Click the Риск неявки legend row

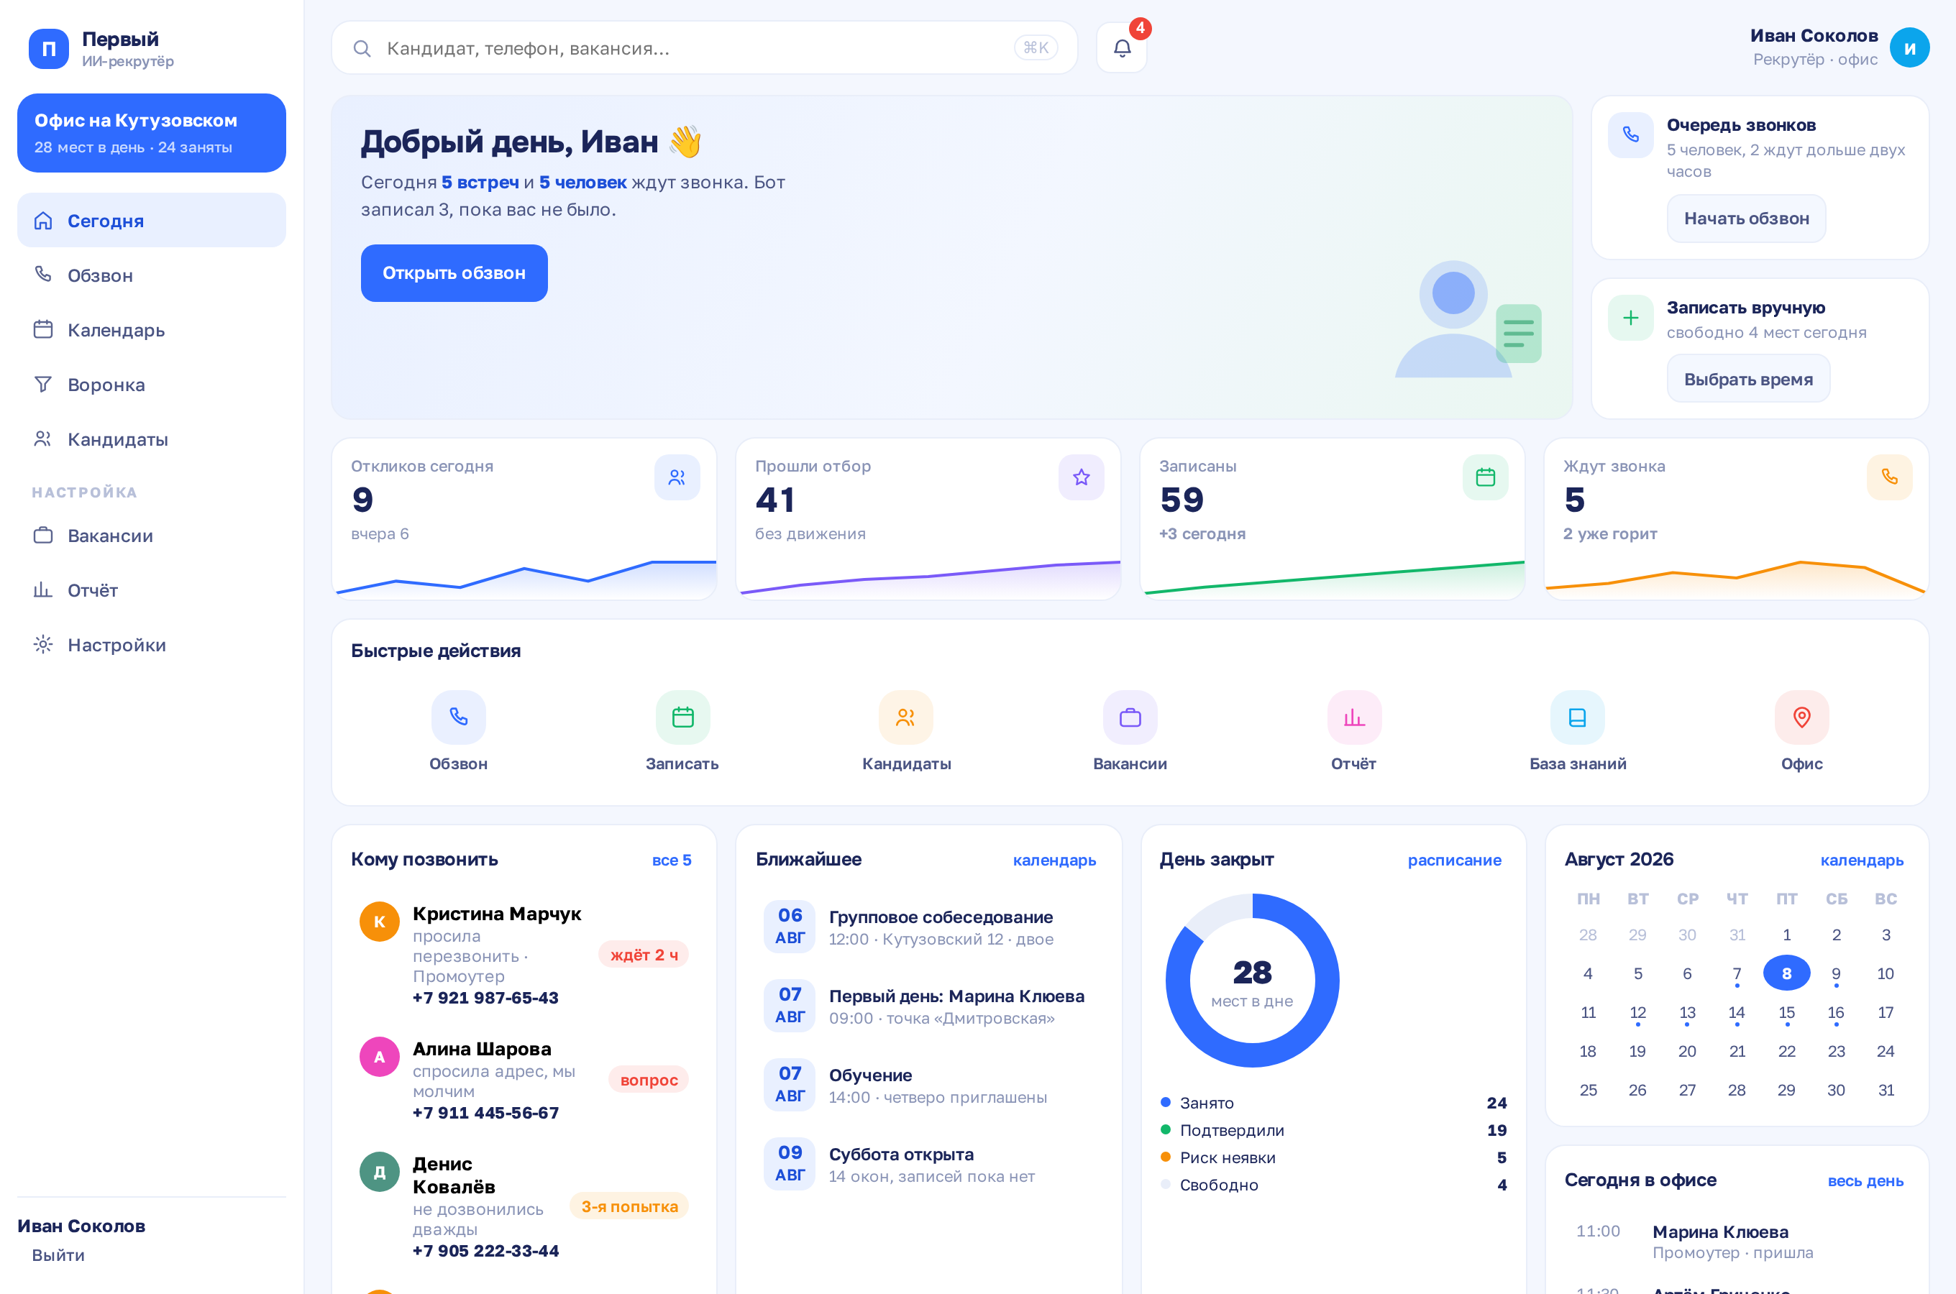coord(1333,1157)
